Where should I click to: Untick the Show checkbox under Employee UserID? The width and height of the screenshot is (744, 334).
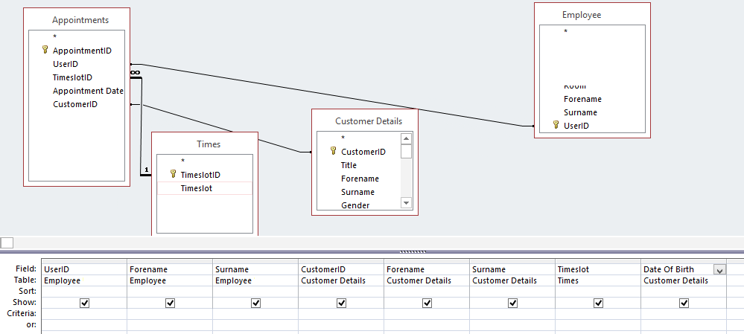(84, 303)
